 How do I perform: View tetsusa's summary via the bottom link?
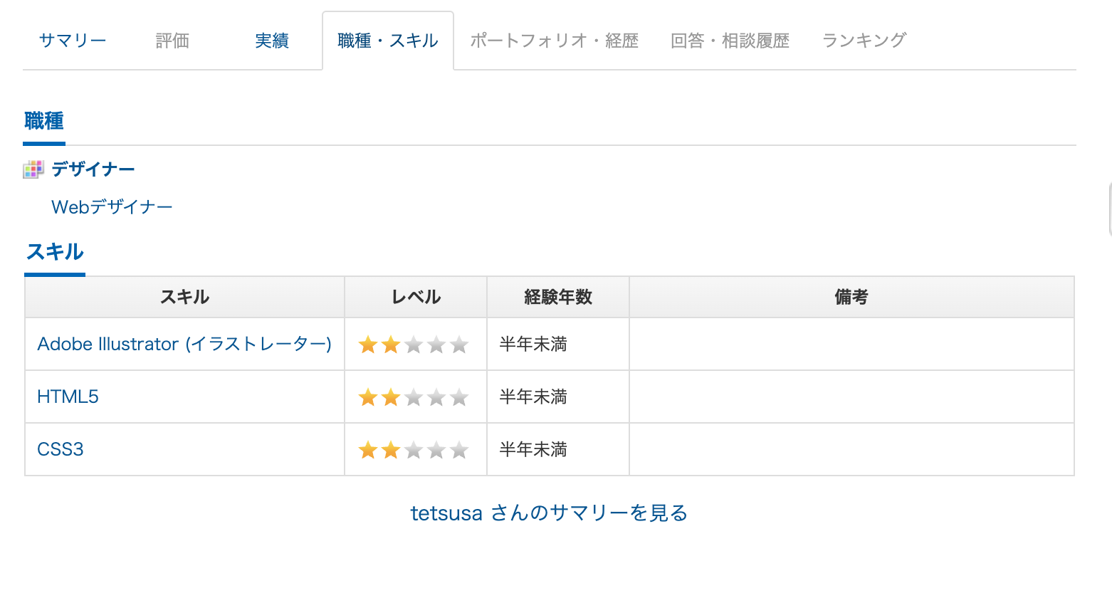click(549, 513)
